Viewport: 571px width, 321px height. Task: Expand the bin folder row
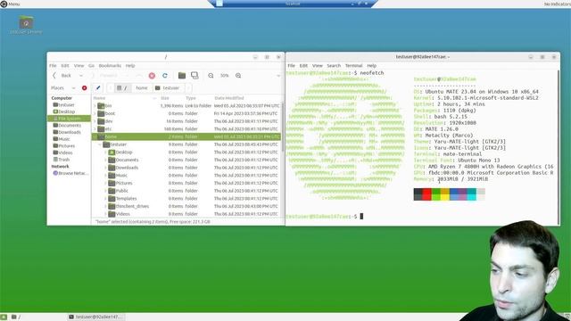tap(95, 106)
